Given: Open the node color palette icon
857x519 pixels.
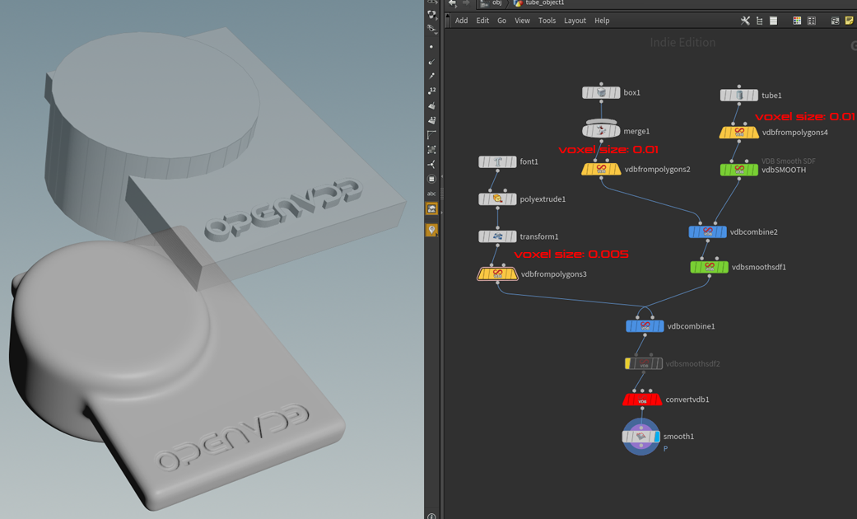Looking at the screenshot, I should (x=797, y=21).
